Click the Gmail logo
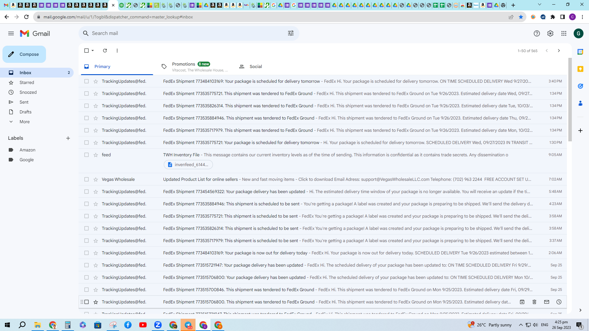 click(35, 33)
